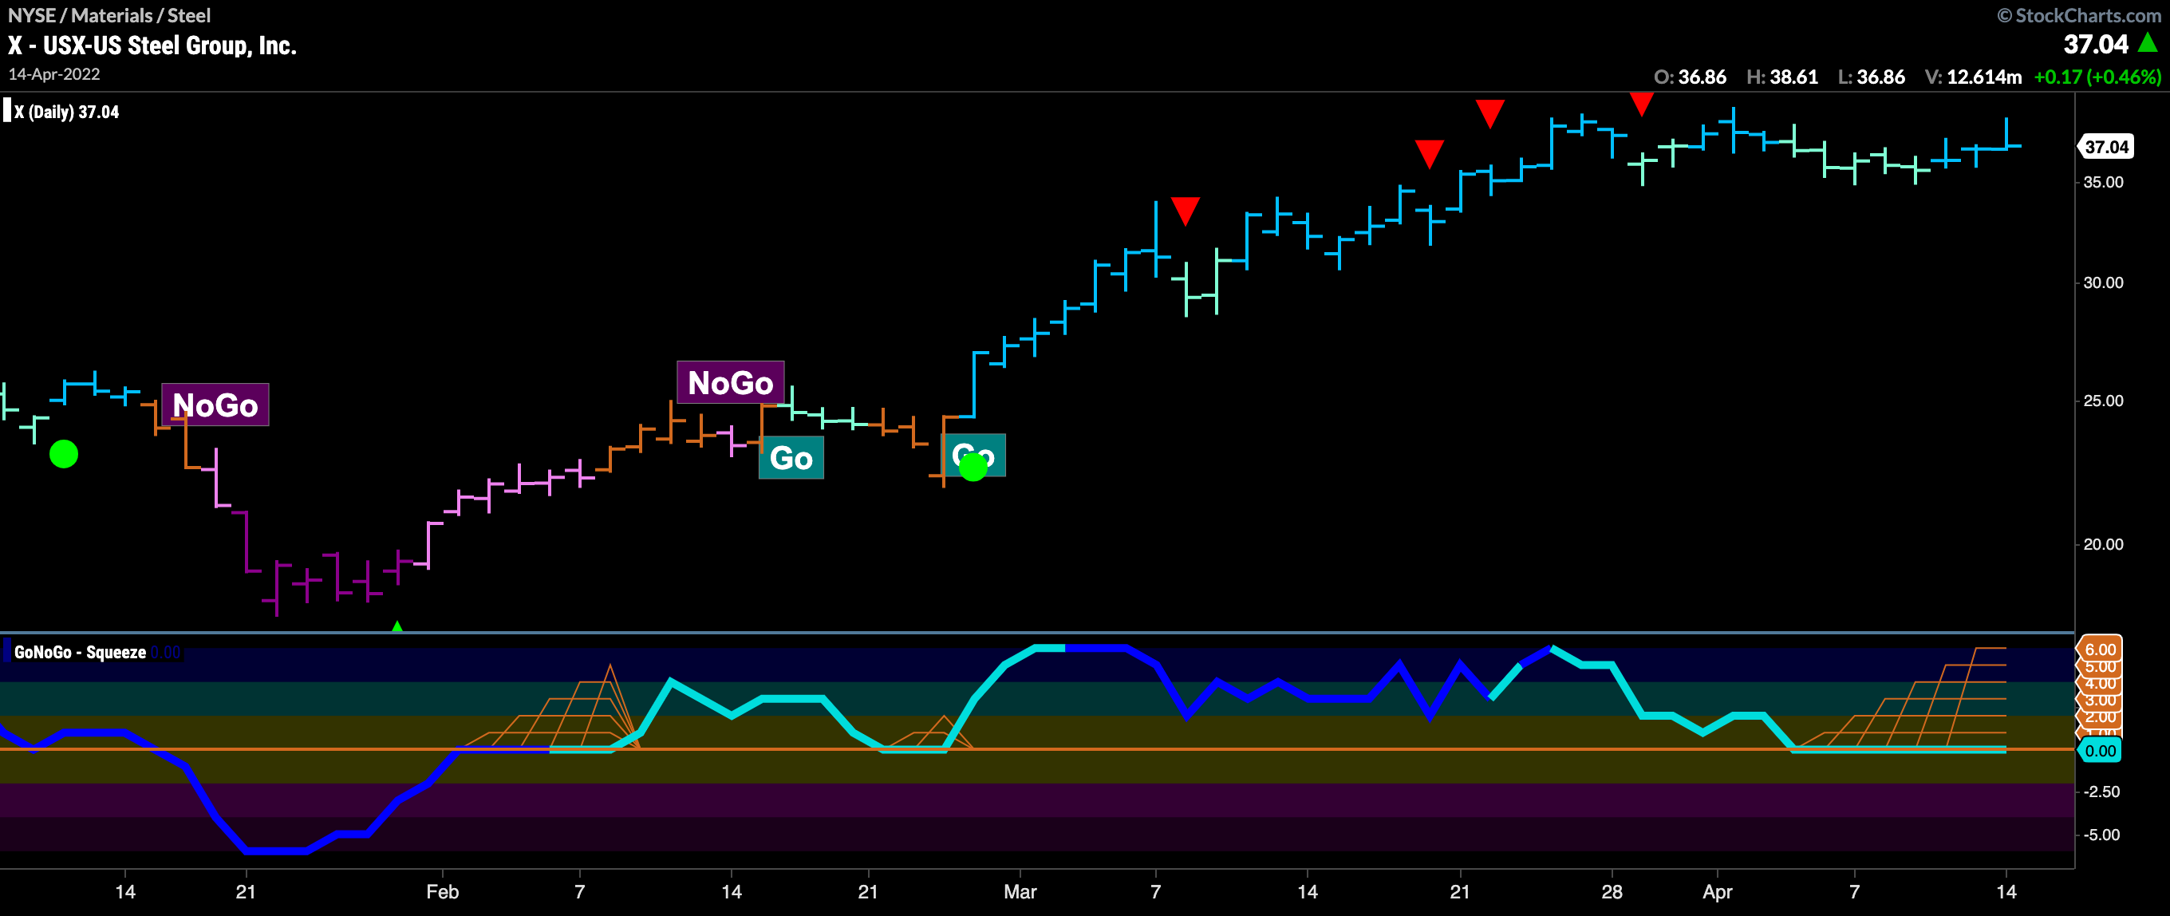
Task: Click the red down triangle near Mar 8
Action: point(1186,211)
